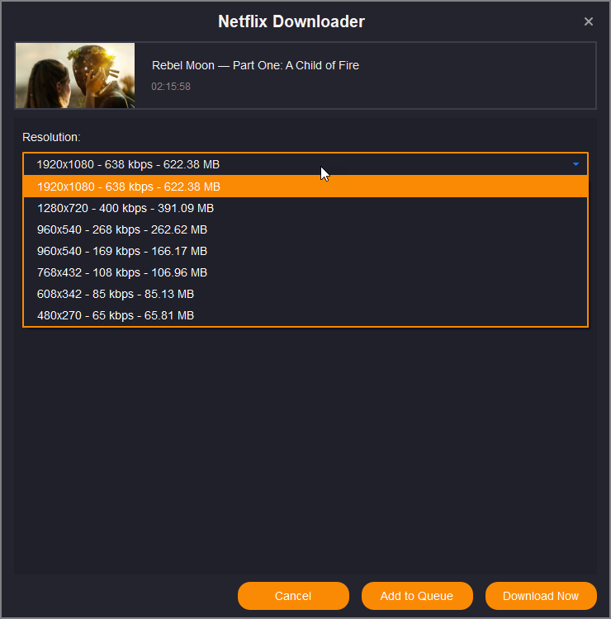Click Add to Queue
This screenshot has width=611, height=619.
pyautogui.click(x=417, y=596)
